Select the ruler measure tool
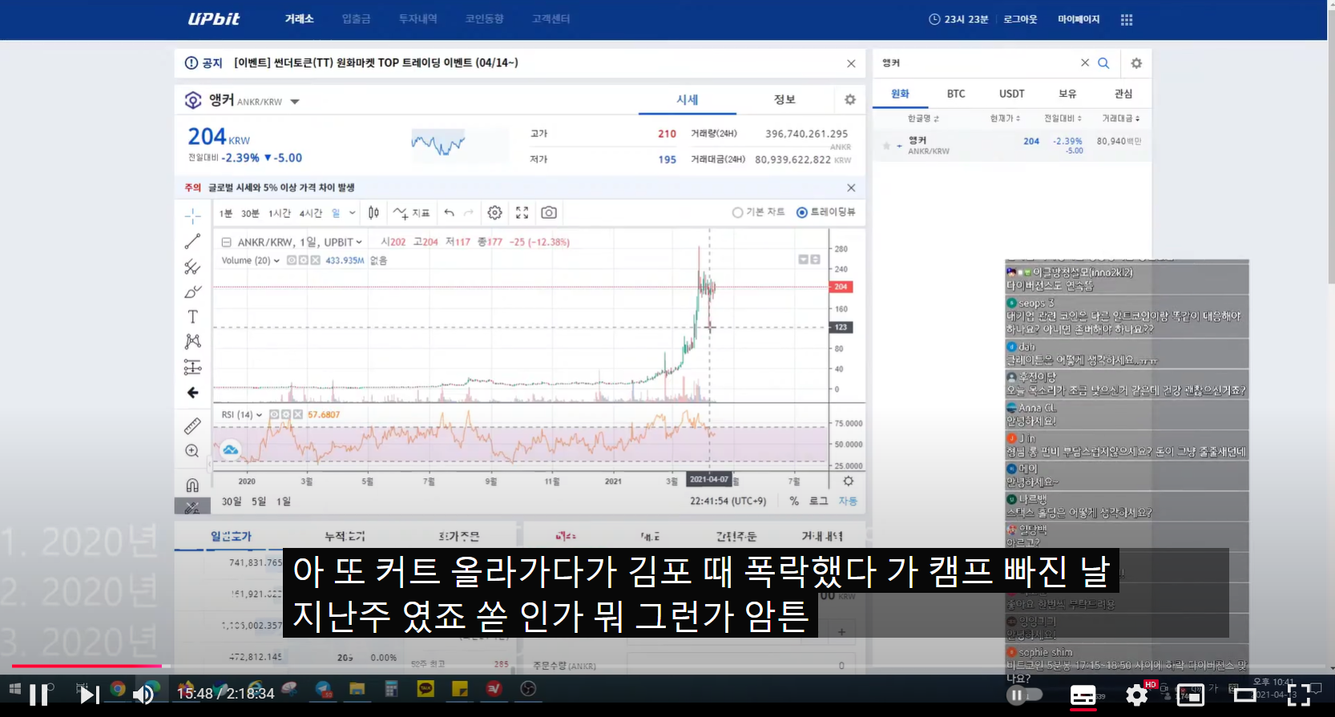This screenshot has height=717, width=1335. click(192, 426)
